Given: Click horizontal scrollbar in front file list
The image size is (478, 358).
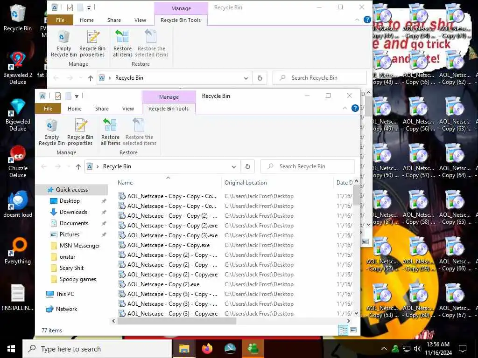Looking at the screenshot, I should tap(177, 321).
